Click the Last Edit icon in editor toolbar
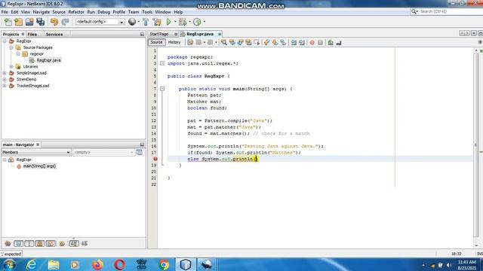Image resolution: width=483 pixels, height=271 pixels. [x=190, y=42]
